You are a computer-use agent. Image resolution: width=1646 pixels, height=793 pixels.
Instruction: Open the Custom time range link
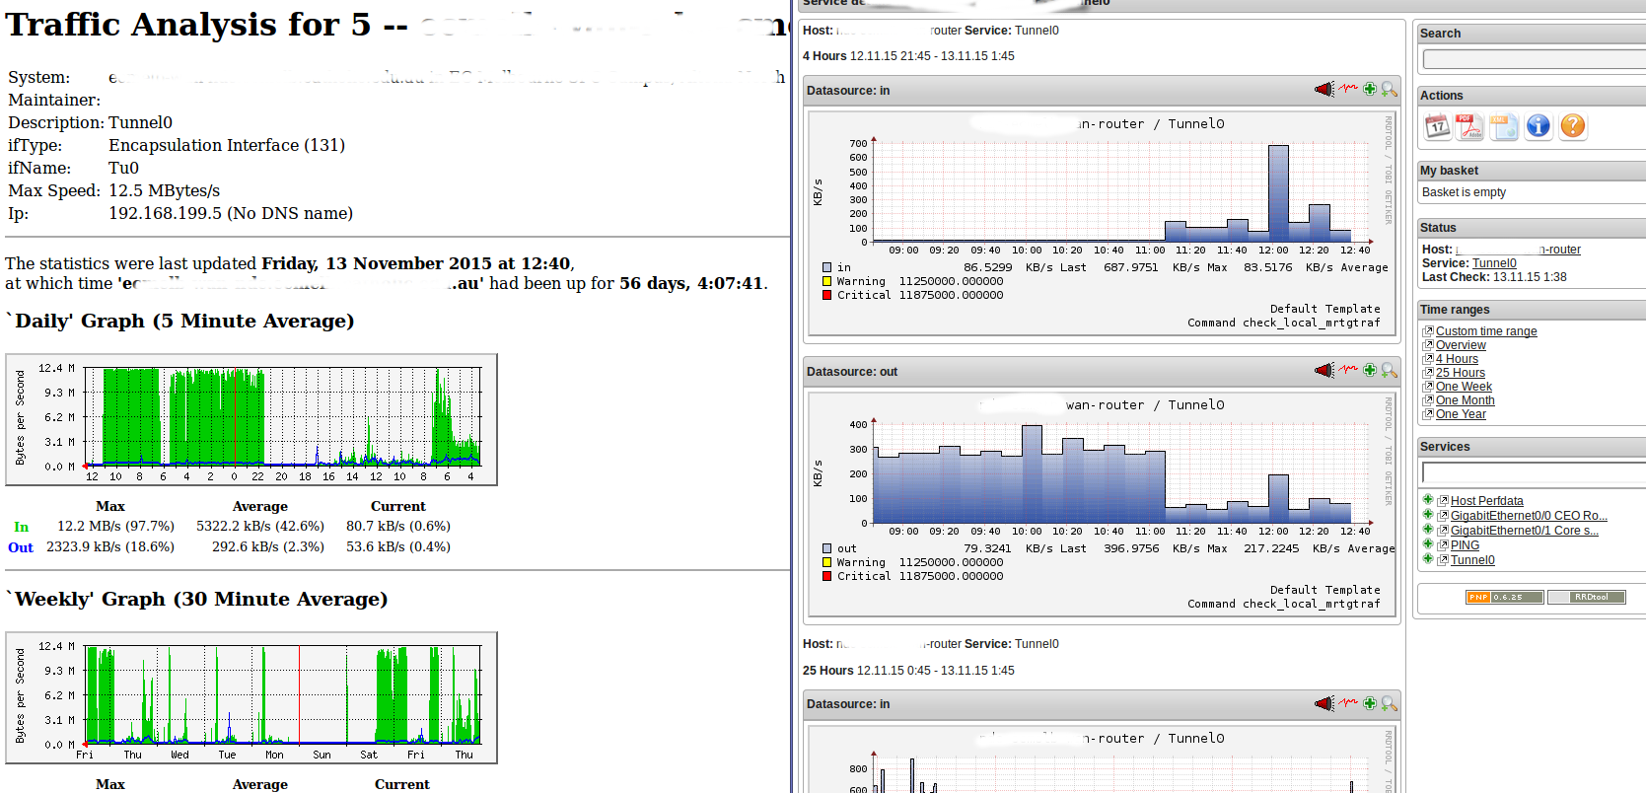tap(1485, 331)
